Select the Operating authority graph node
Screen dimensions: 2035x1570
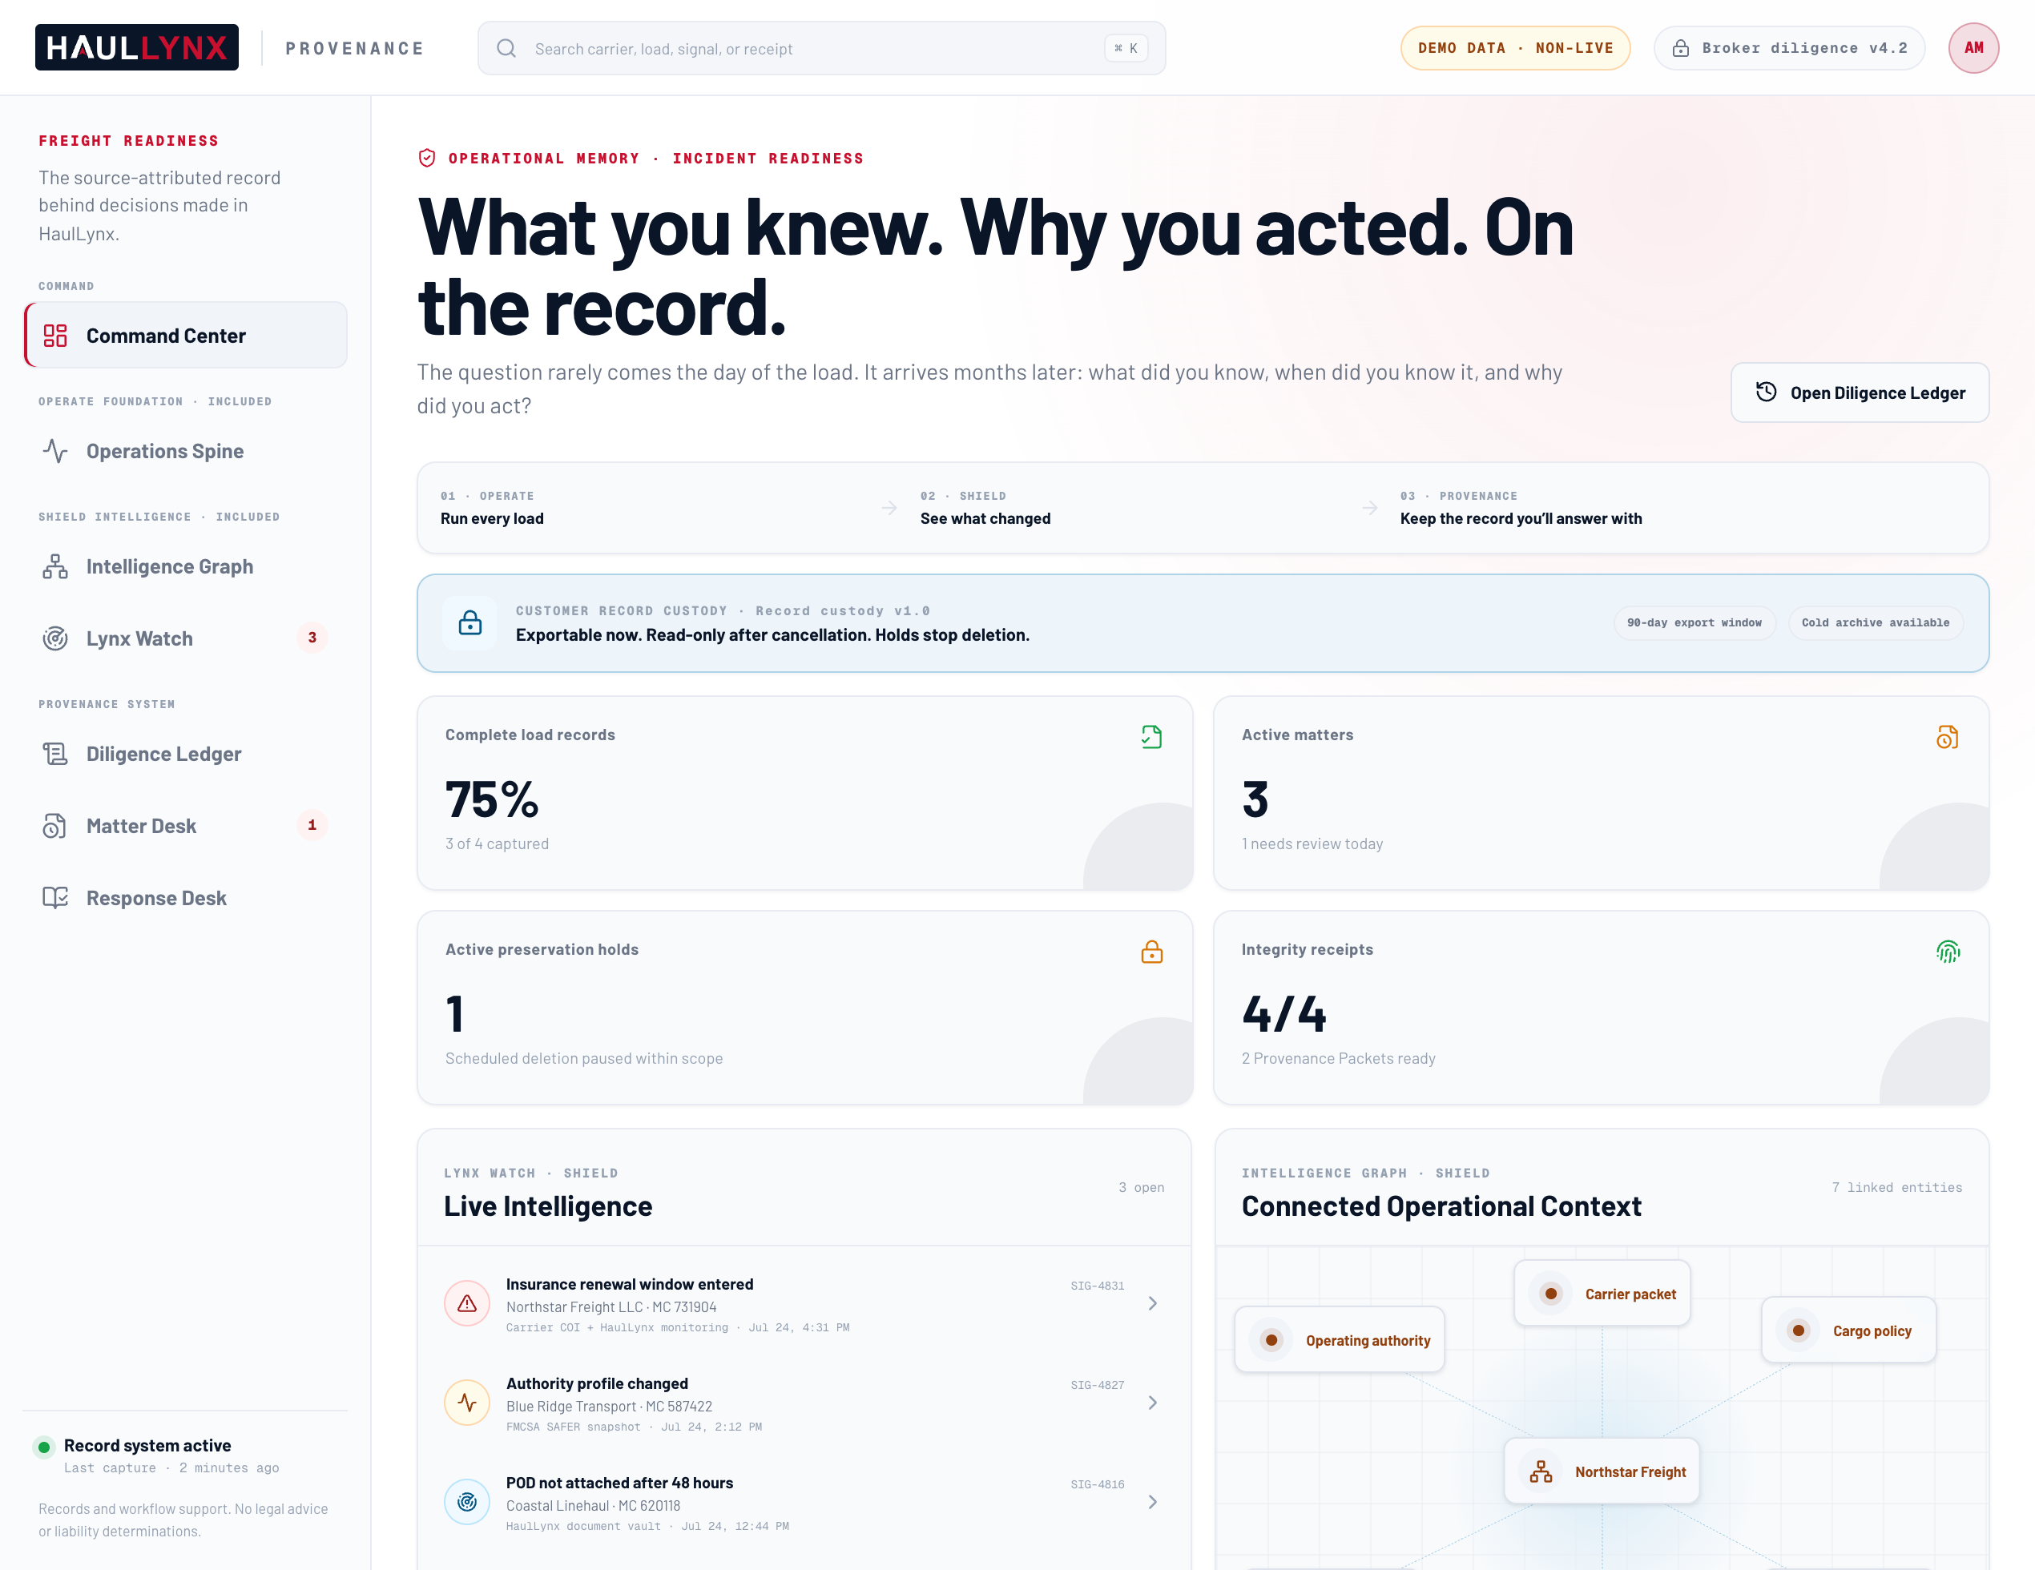(1339, 1340)
